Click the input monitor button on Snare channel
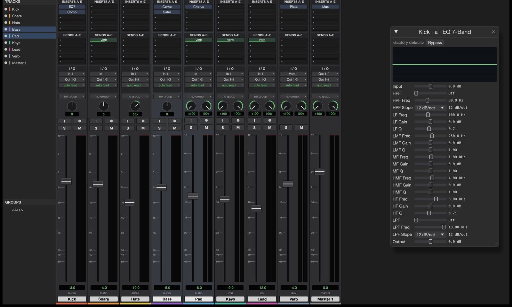 [x=96, y=121]
